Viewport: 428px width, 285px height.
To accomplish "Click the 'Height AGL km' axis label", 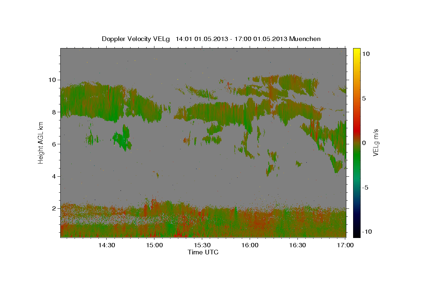I will (41, 142).
